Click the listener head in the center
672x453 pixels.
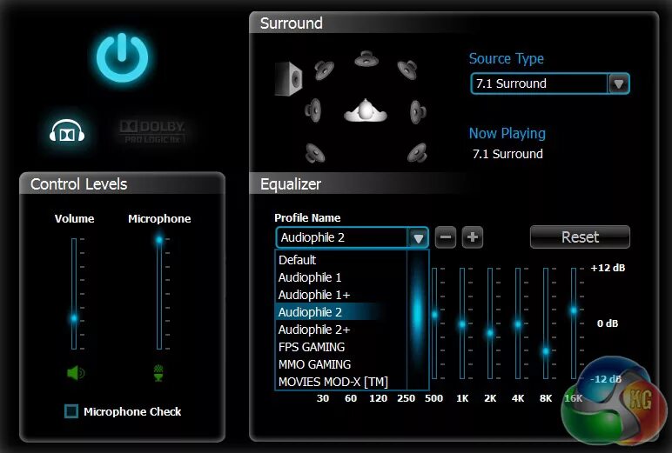366,110
